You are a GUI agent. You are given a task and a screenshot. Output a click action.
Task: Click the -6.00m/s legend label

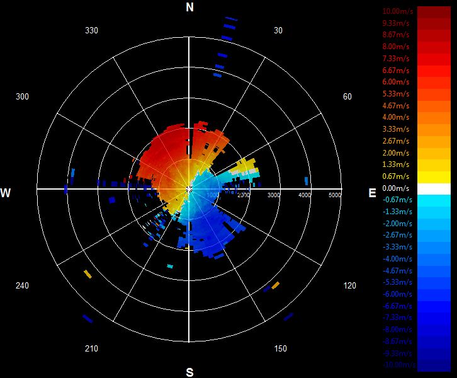pos(397,294)
